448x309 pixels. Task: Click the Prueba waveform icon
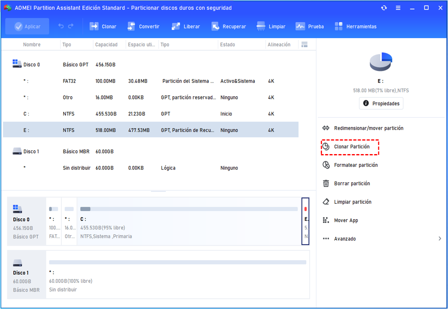pos(300,26)
